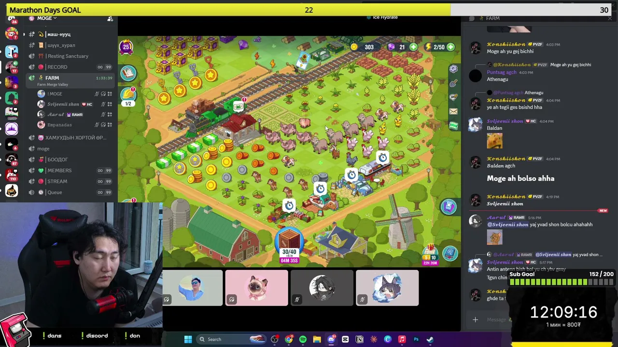Join the lowercase moge voice channel
The width and height of the screenshot is (618, 347).
[70, 148]
